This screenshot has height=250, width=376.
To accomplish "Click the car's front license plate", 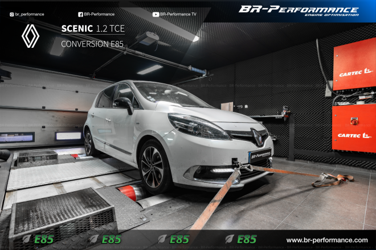I will point(260,155).
